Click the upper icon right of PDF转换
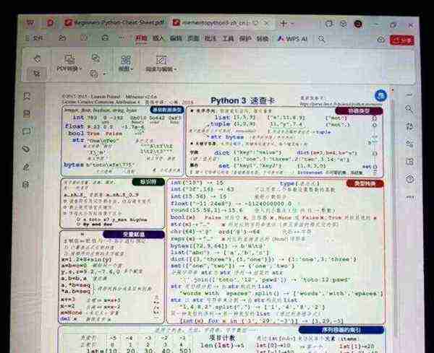This screenshot has height=353, width=434. point(95,58)
